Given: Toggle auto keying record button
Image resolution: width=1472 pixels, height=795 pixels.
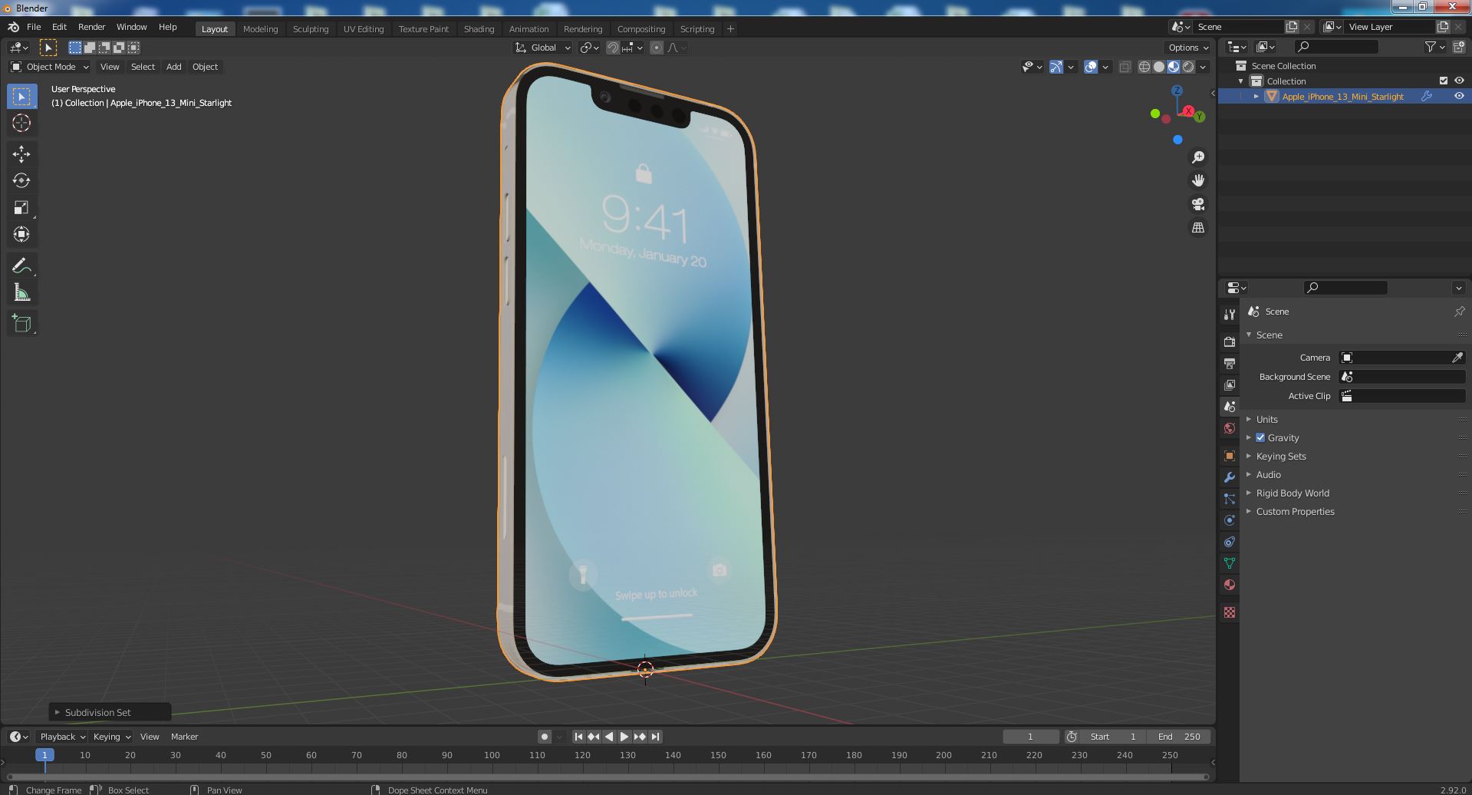Looking at the screenshot, I should [x=544, y=737].
